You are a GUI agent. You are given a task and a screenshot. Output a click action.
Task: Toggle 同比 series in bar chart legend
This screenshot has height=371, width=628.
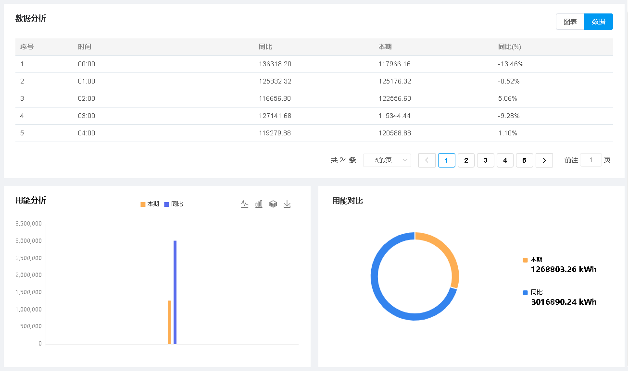click(x=174, y=204)
